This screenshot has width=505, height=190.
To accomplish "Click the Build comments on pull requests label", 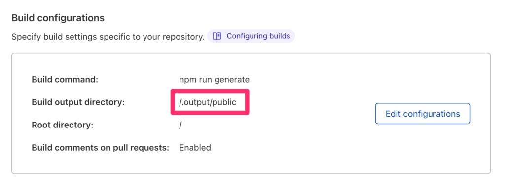I will tap(101, 148).
